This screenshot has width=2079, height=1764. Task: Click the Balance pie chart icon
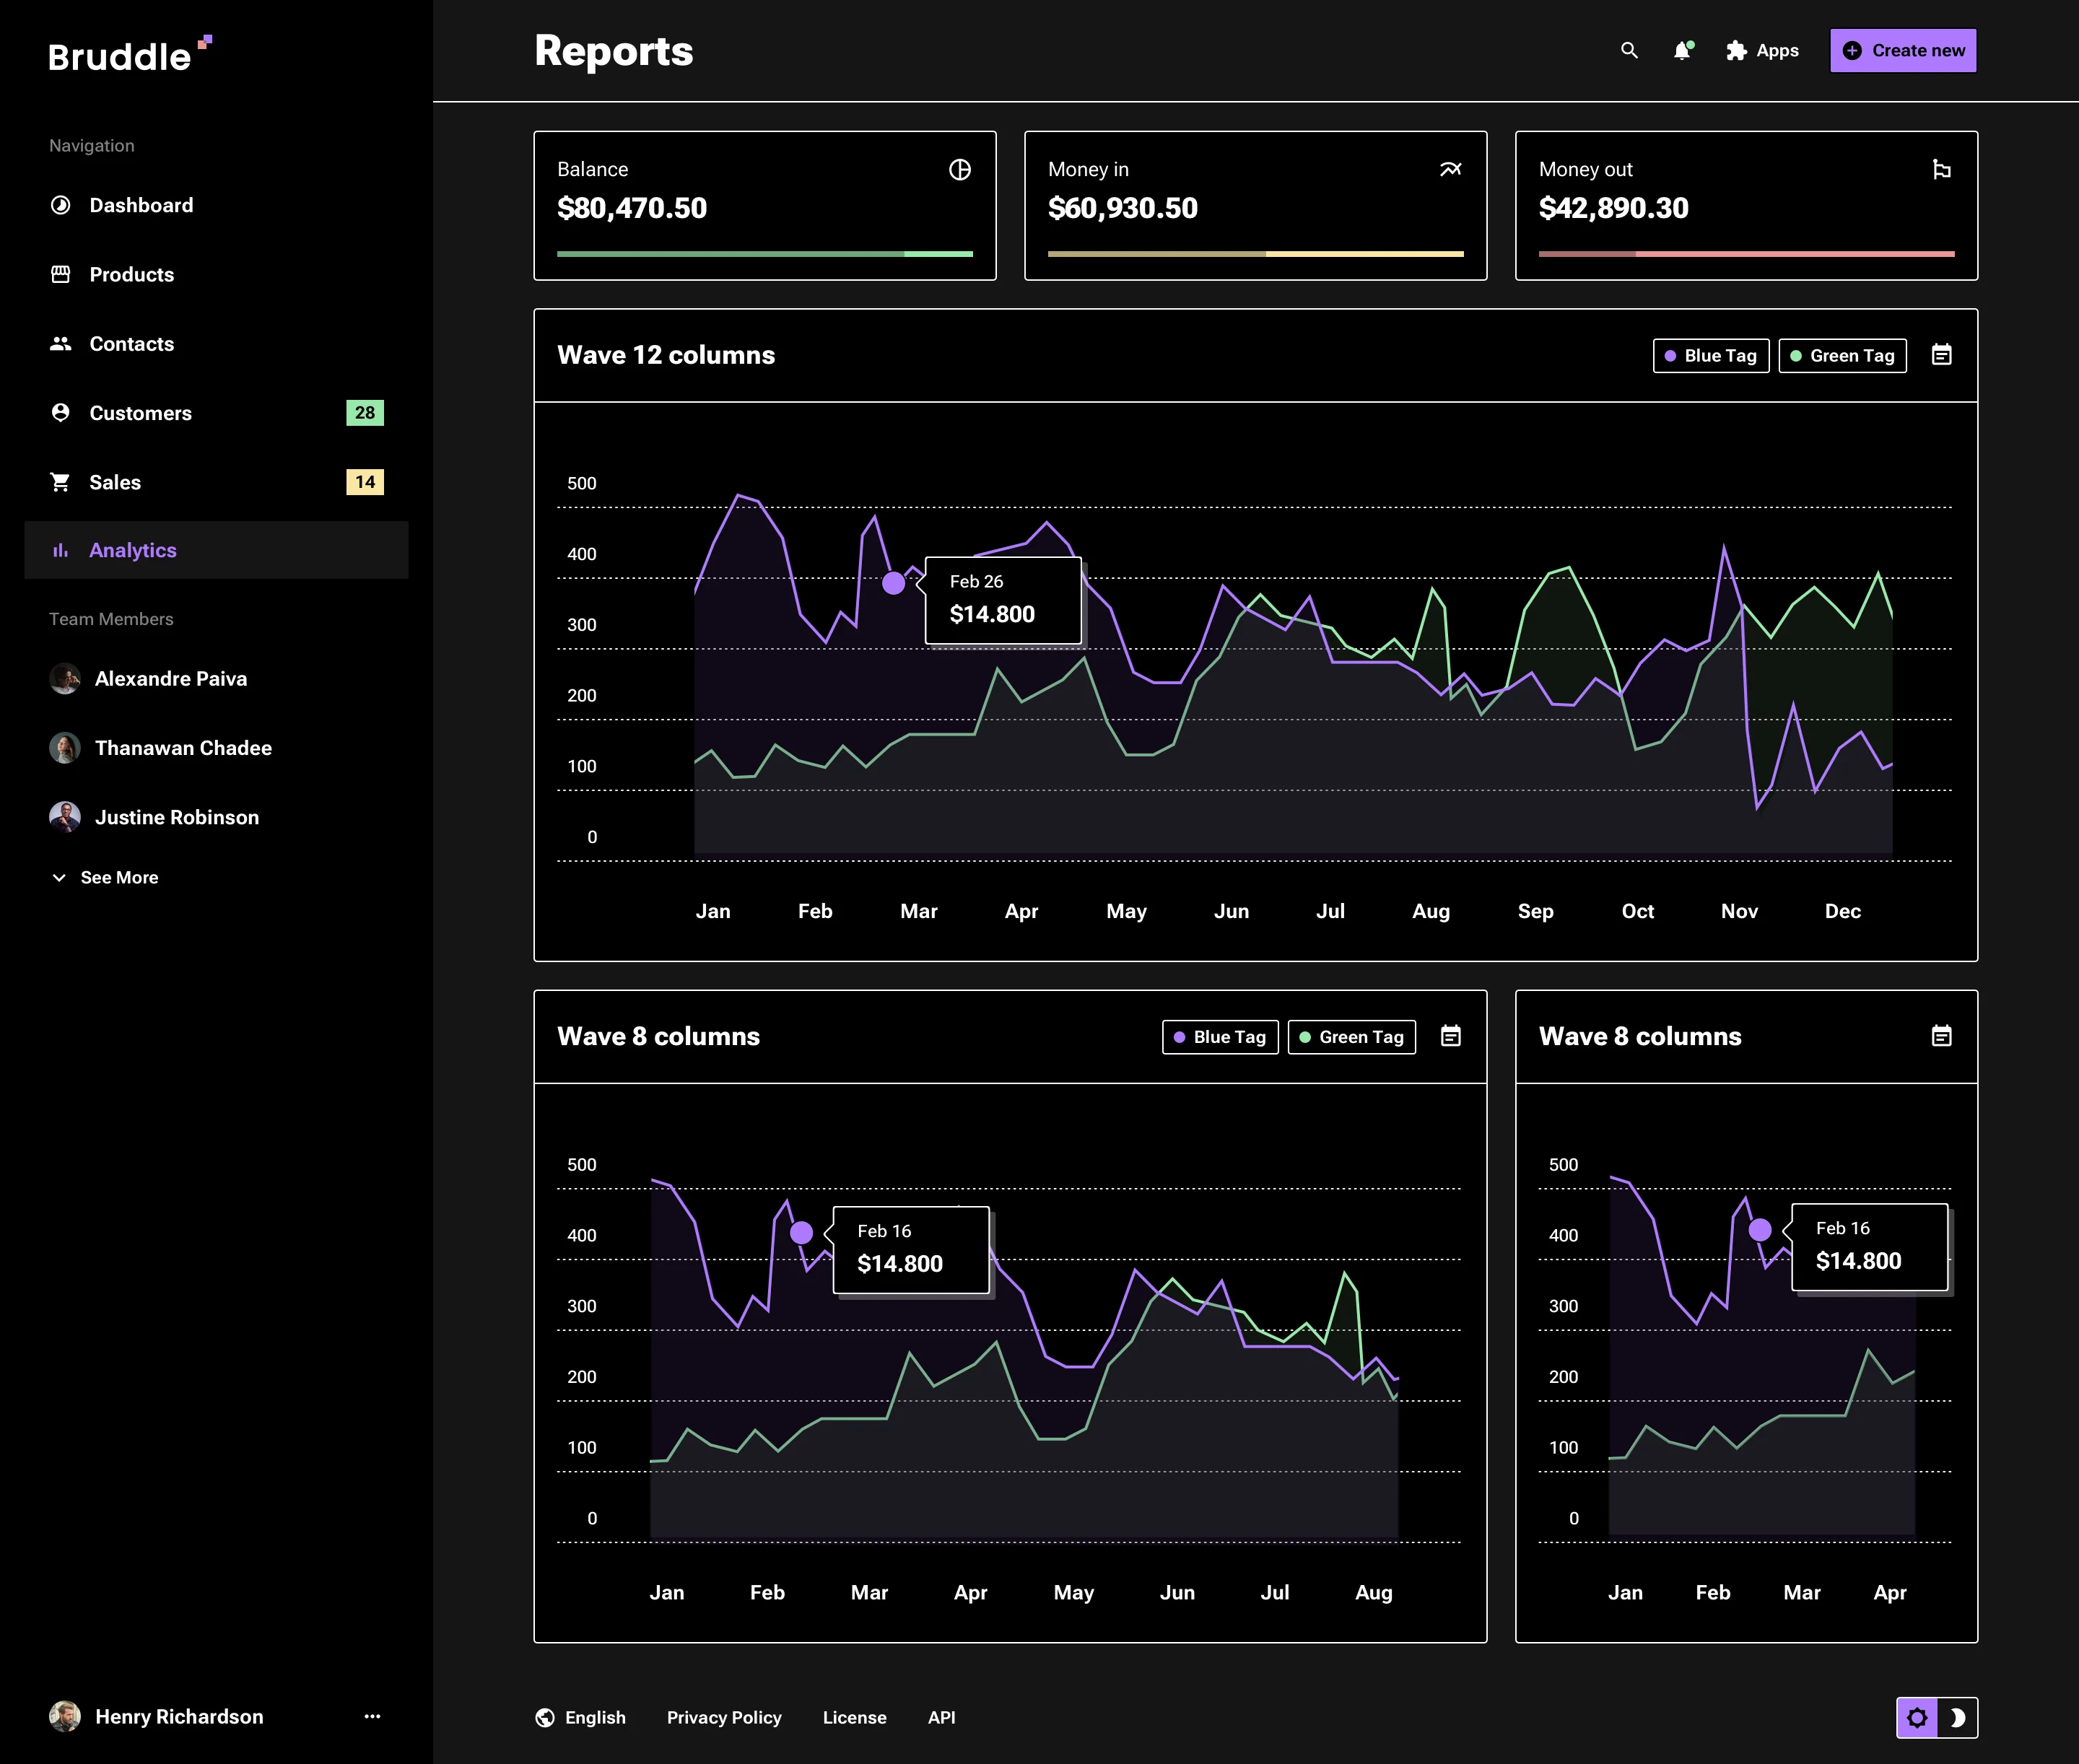tap(959, 170)
